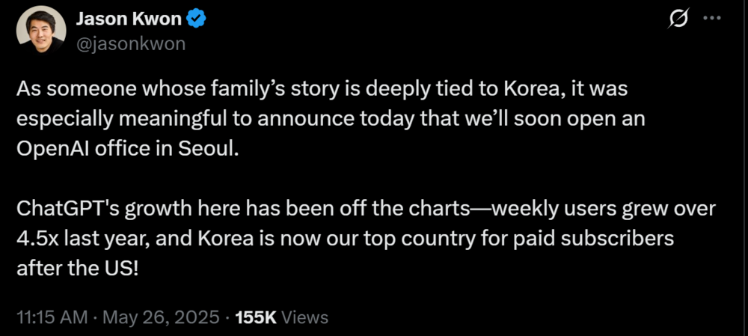Click the May 26, 2025 date
Viewport: 748px width, 336px height.
(161, 317)
